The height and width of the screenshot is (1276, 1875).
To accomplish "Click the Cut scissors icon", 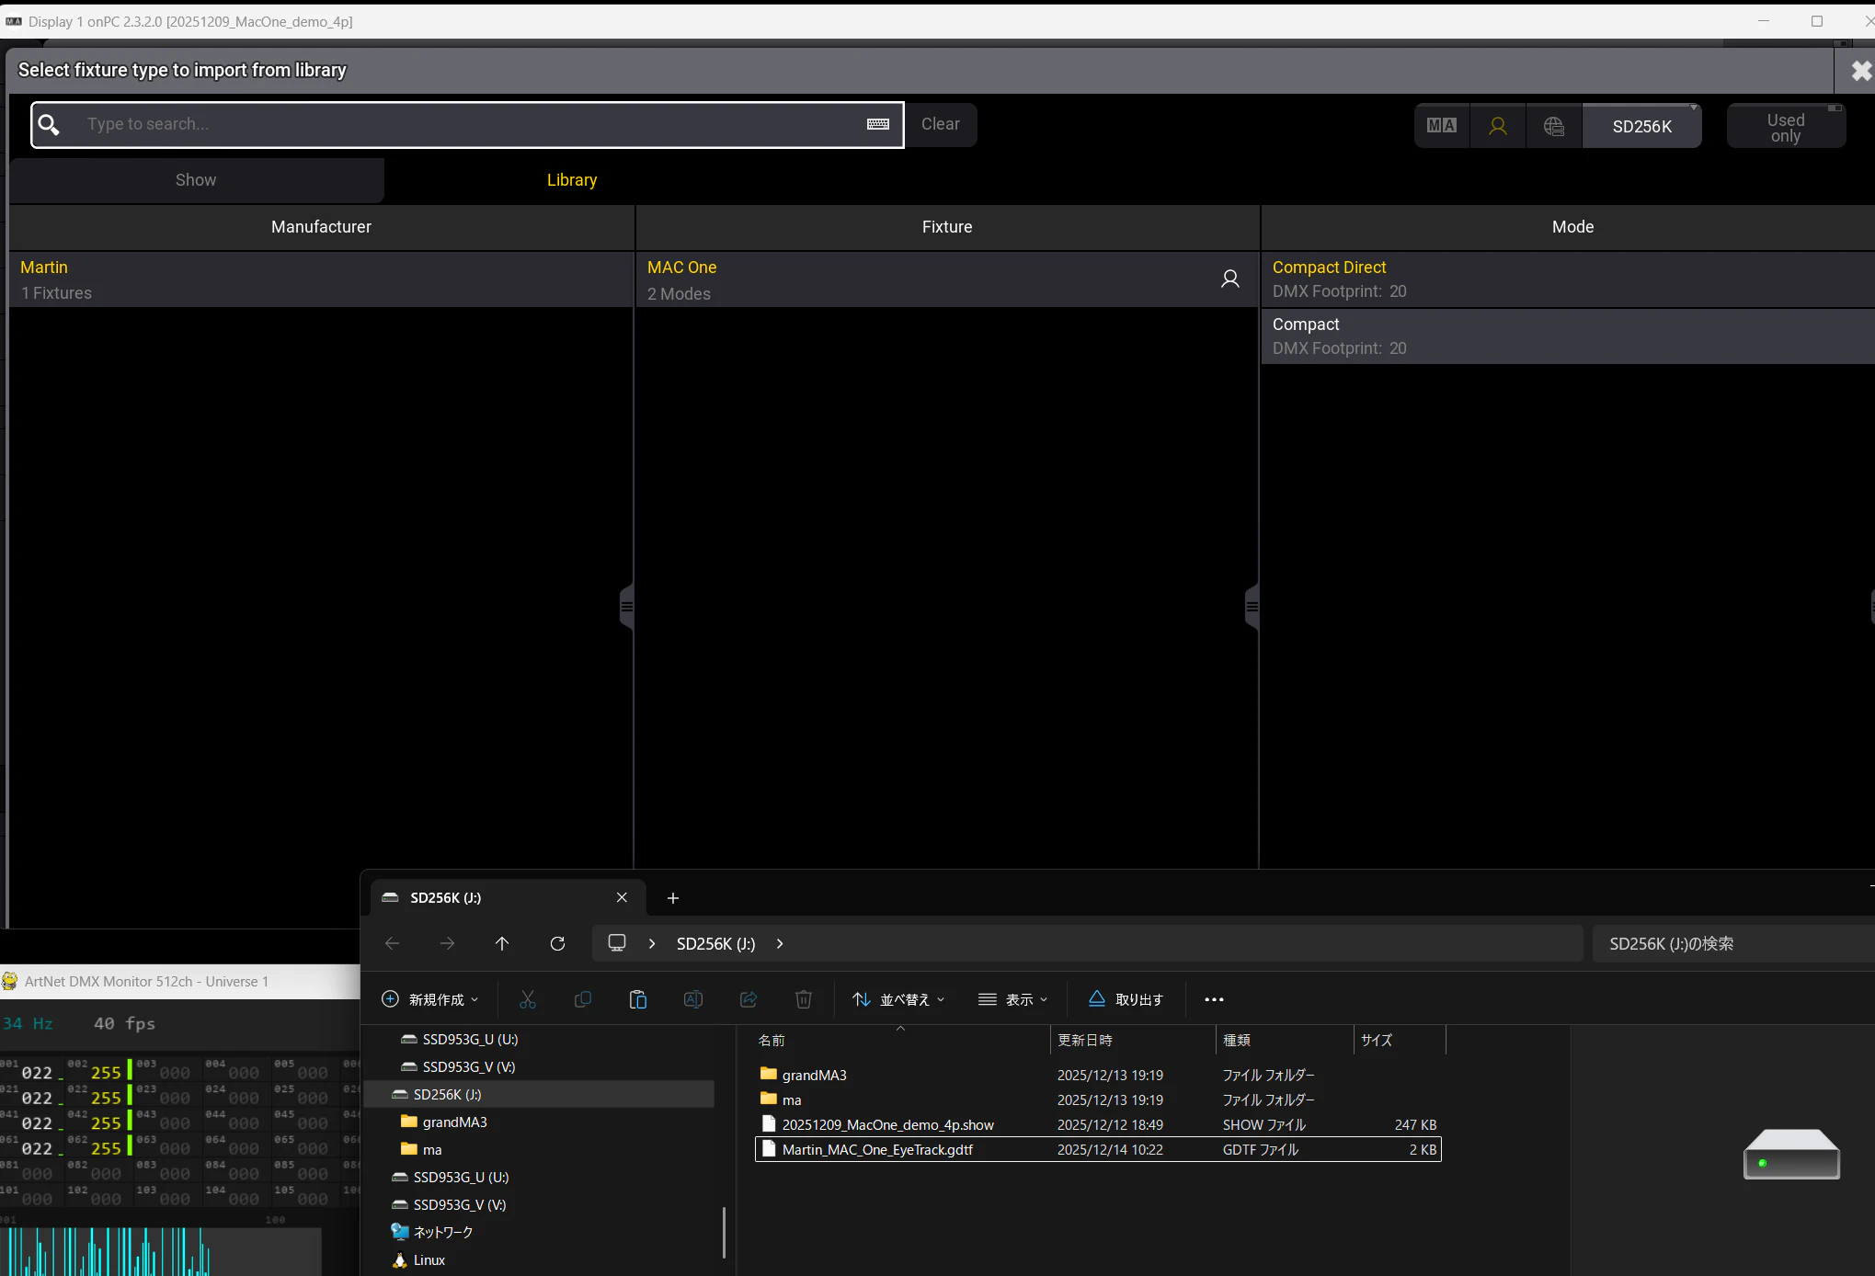I will point(528,999).
